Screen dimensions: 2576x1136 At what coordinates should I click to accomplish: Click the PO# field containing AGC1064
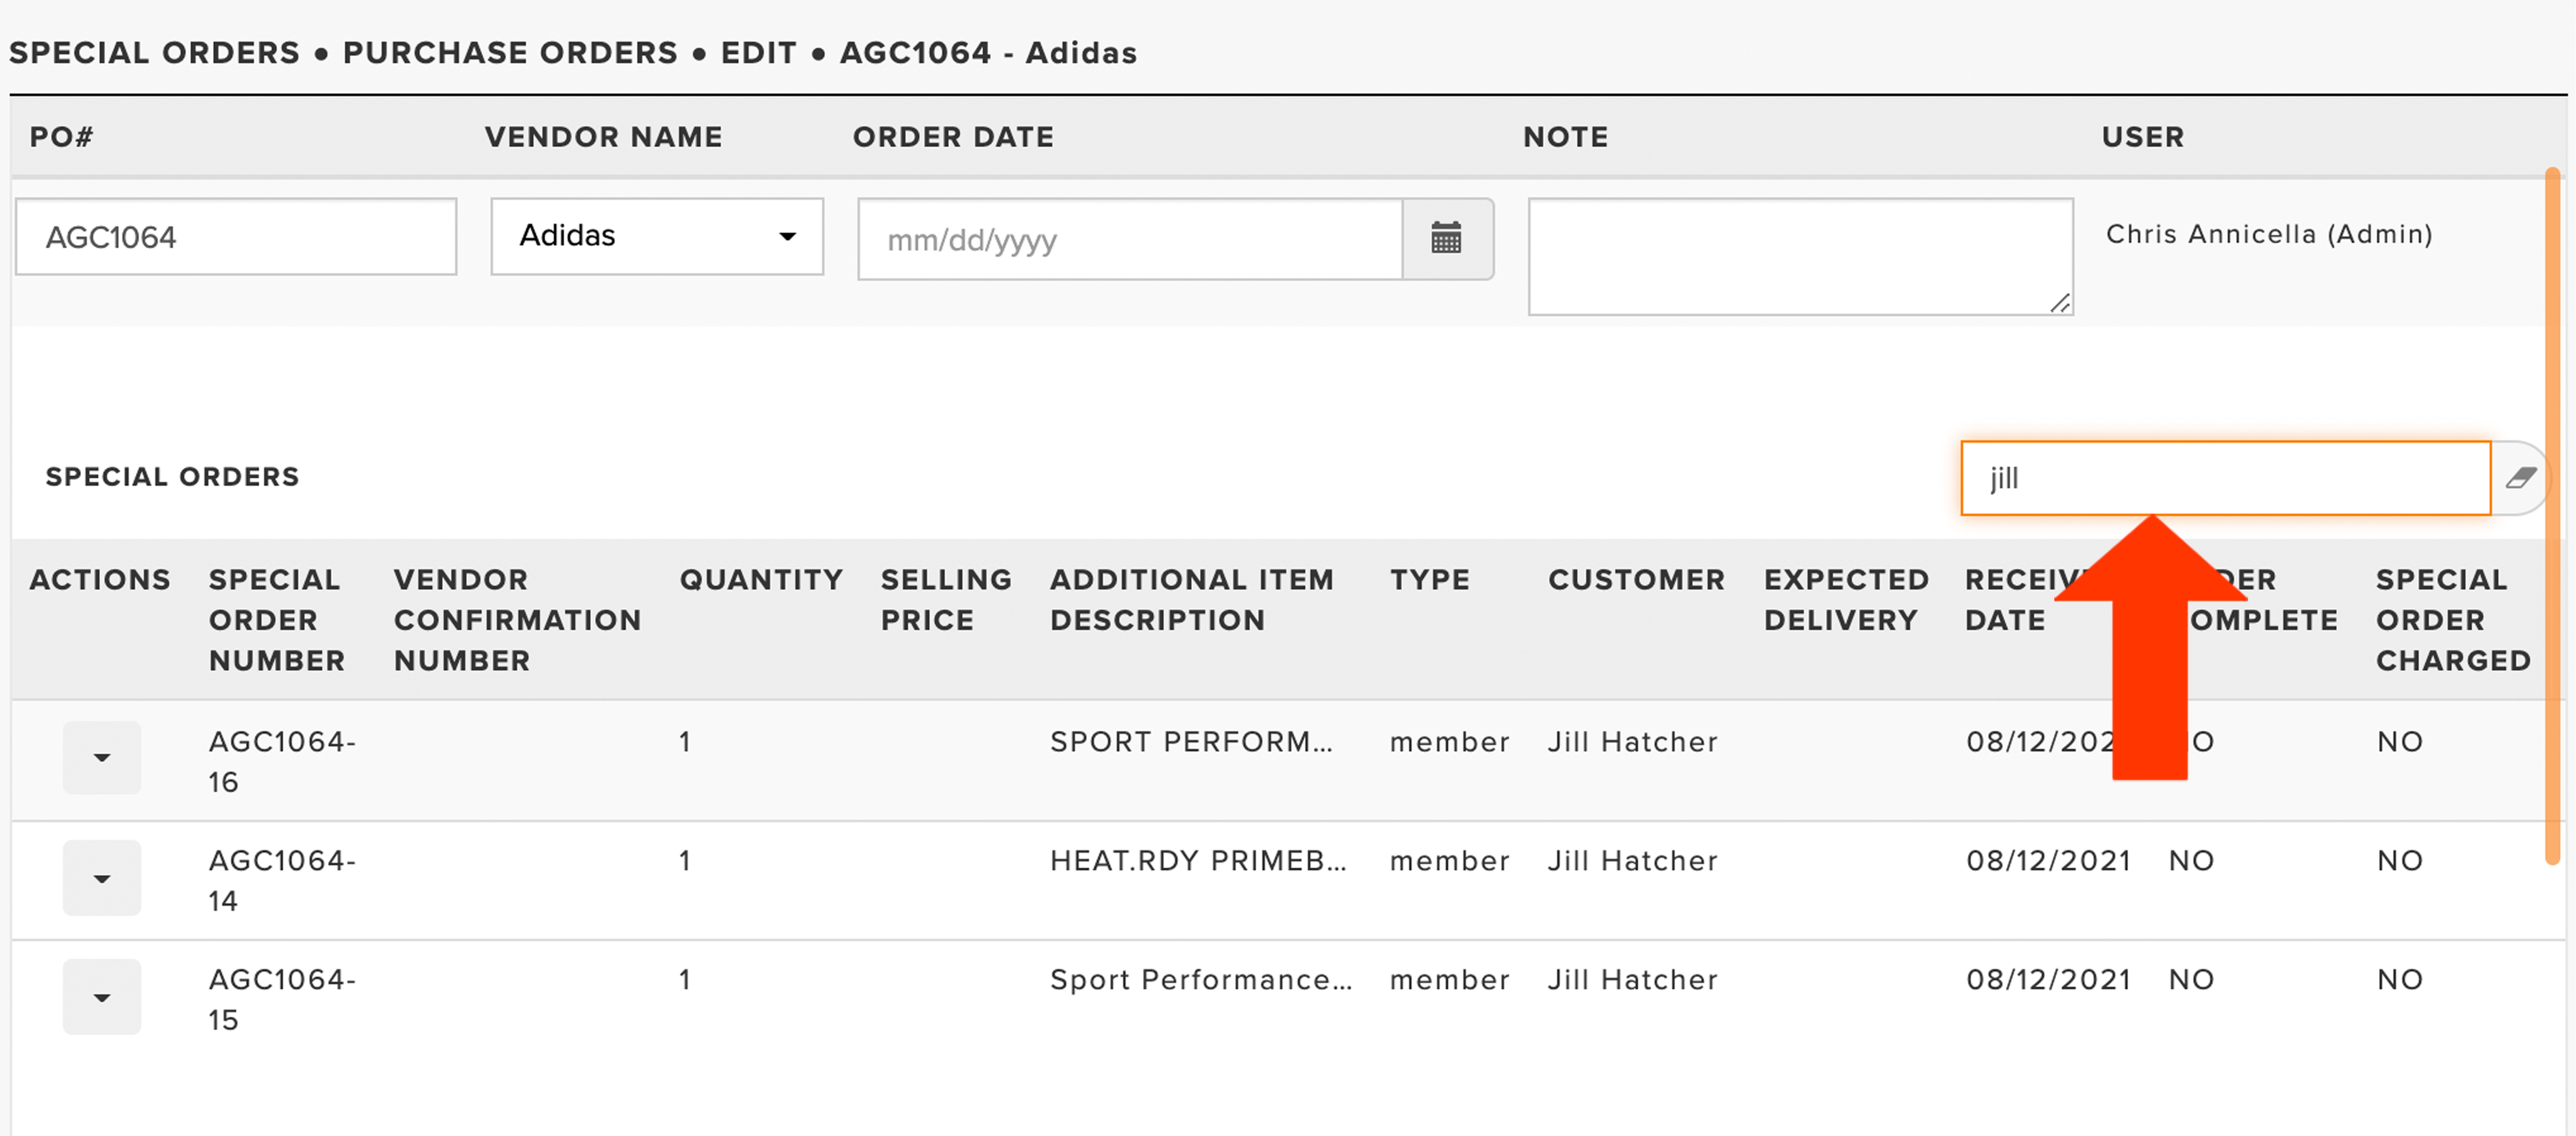pyautogui.click(x=236, y=237)
